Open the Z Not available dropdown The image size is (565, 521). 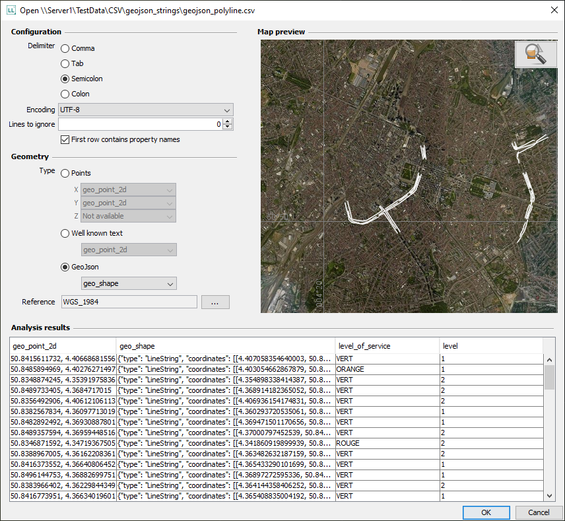pyautogui.click(x=128, y=216)
